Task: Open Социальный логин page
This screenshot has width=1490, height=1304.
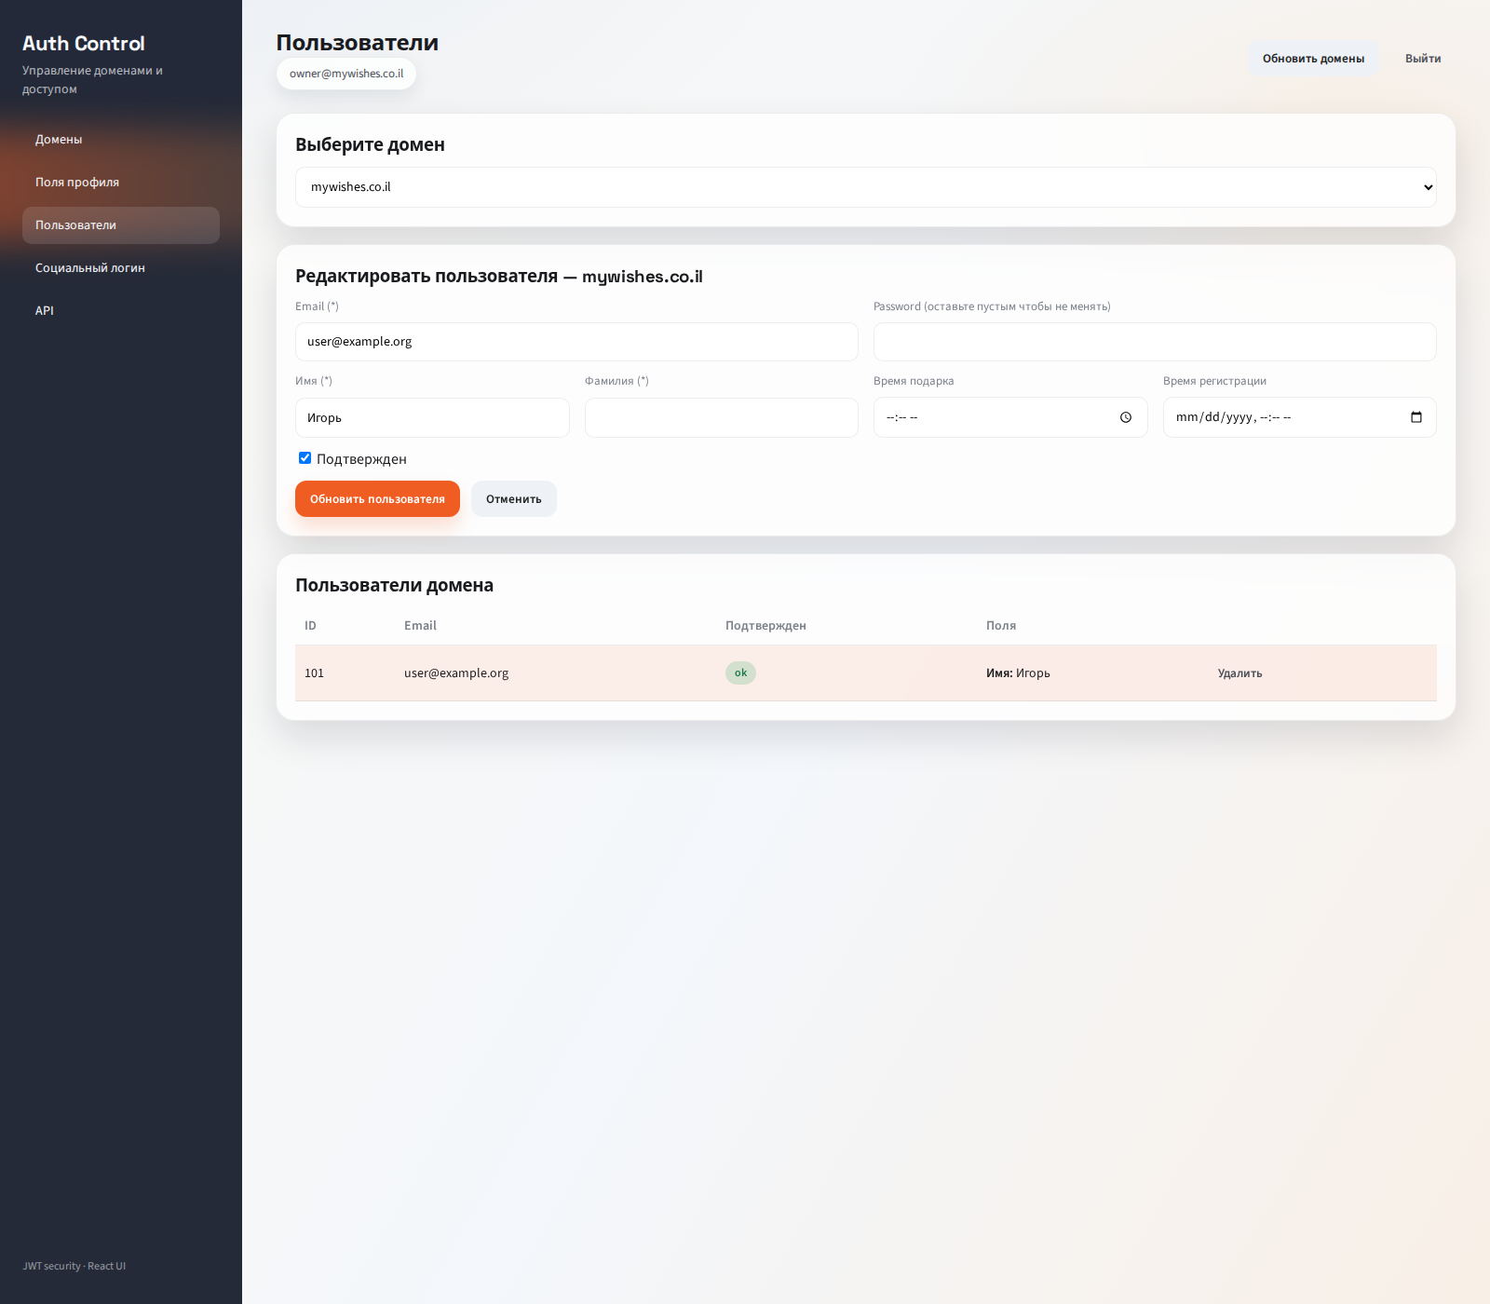Action: pyautogui.click(x=90, y=268)
